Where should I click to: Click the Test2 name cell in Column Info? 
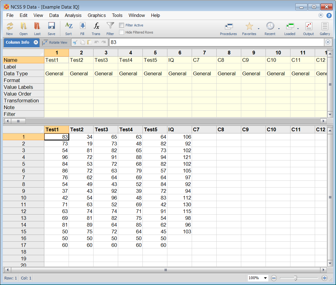[x=81, y=60]
